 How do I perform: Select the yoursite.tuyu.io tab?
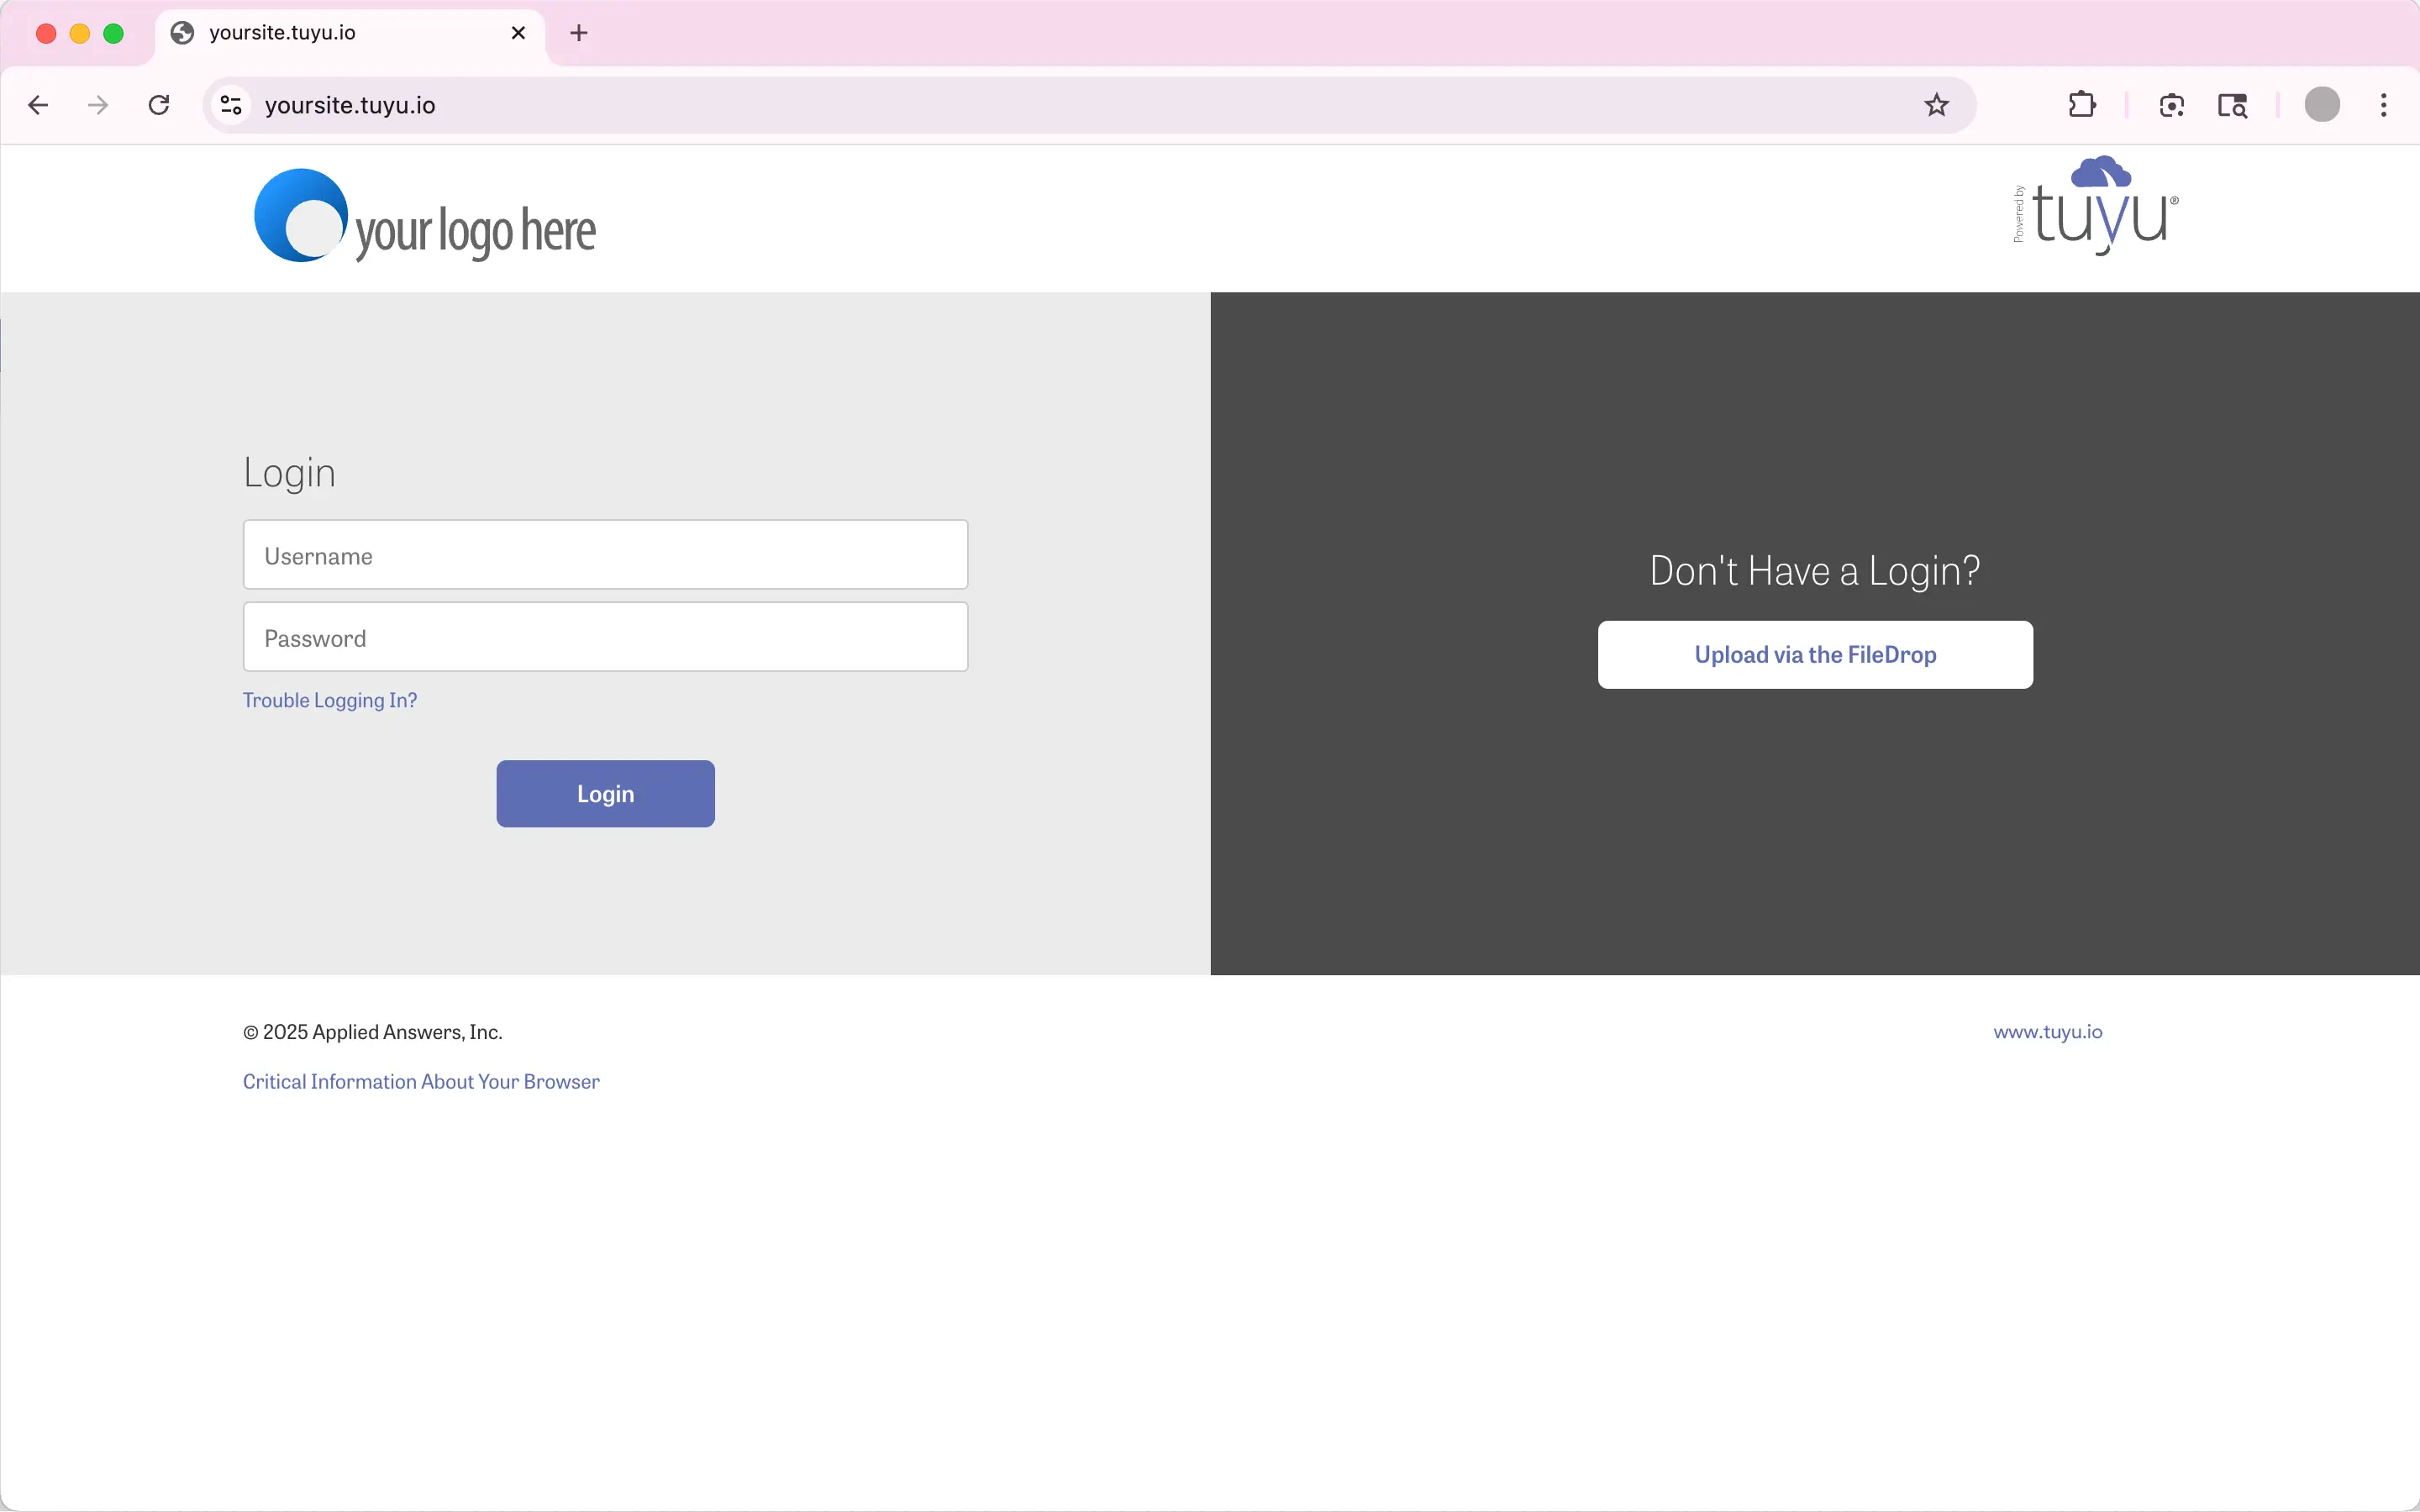tap(330, 33)
